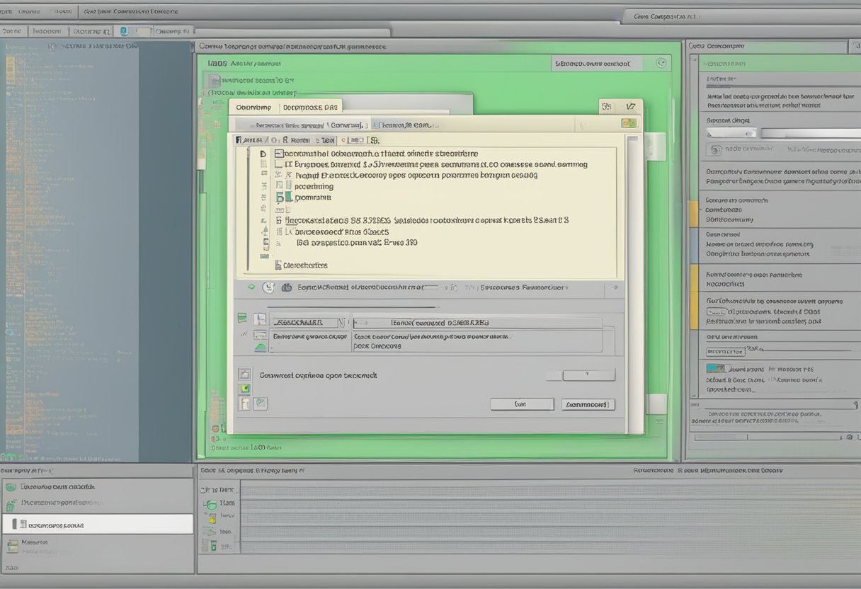Image resolution: width=861 pixels, height=589 pixels.
Task: Click the slider bar in the right side panel
Action: pos(807,133)
